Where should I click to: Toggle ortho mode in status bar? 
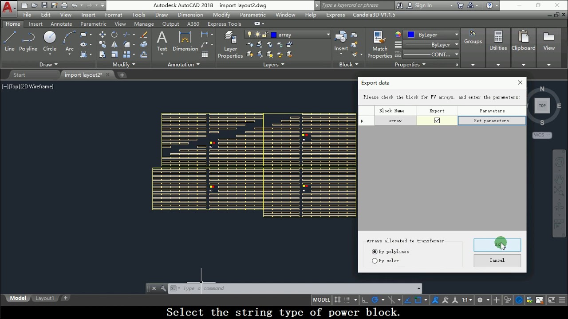pyautogui.click(x=364, y=300)
